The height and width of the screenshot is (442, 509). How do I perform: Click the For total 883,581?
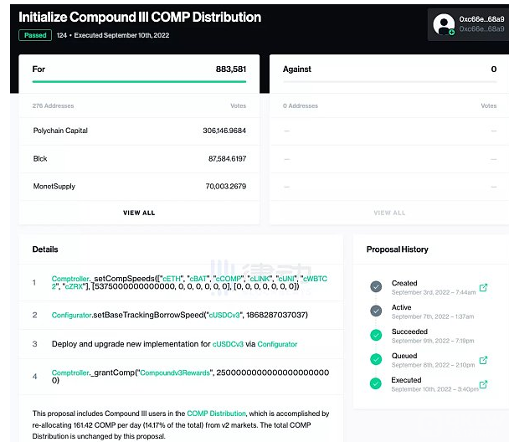point(231,69)
